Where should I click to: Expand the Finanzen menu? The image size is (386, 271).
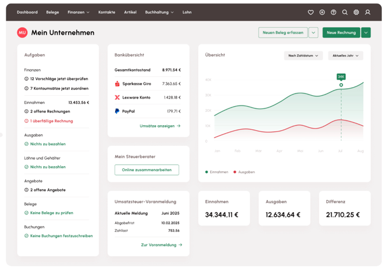[78, 12]
